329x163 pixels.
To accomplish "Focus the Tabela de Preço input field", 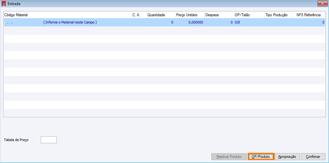I will pyautogui.click(x=49, y=140).
